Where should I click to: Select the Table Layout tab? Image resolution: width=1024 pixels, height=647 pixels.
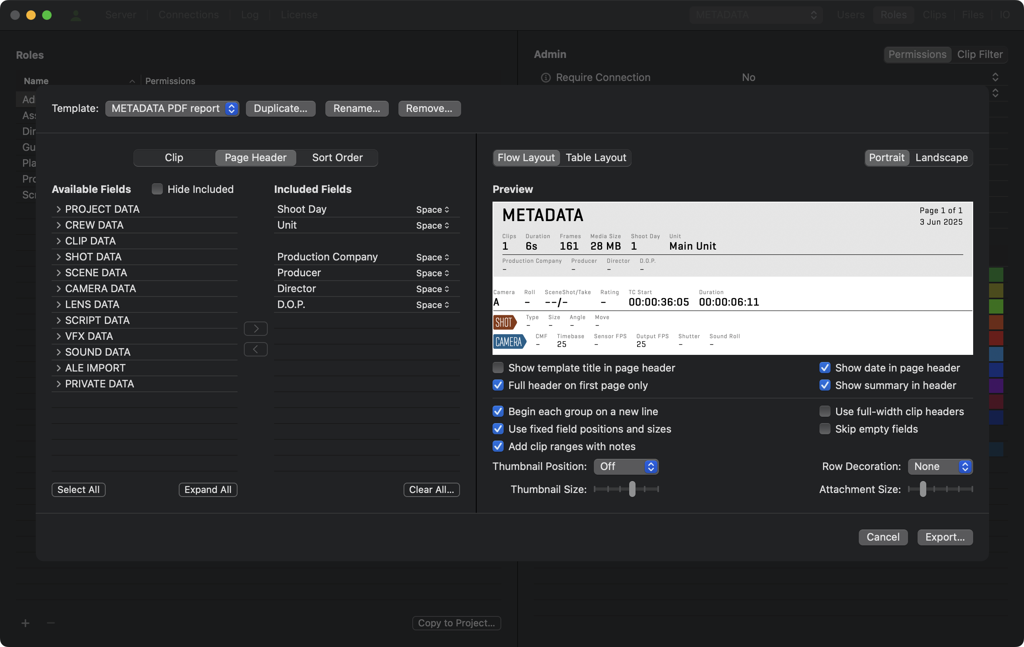(x=595, y=158)
